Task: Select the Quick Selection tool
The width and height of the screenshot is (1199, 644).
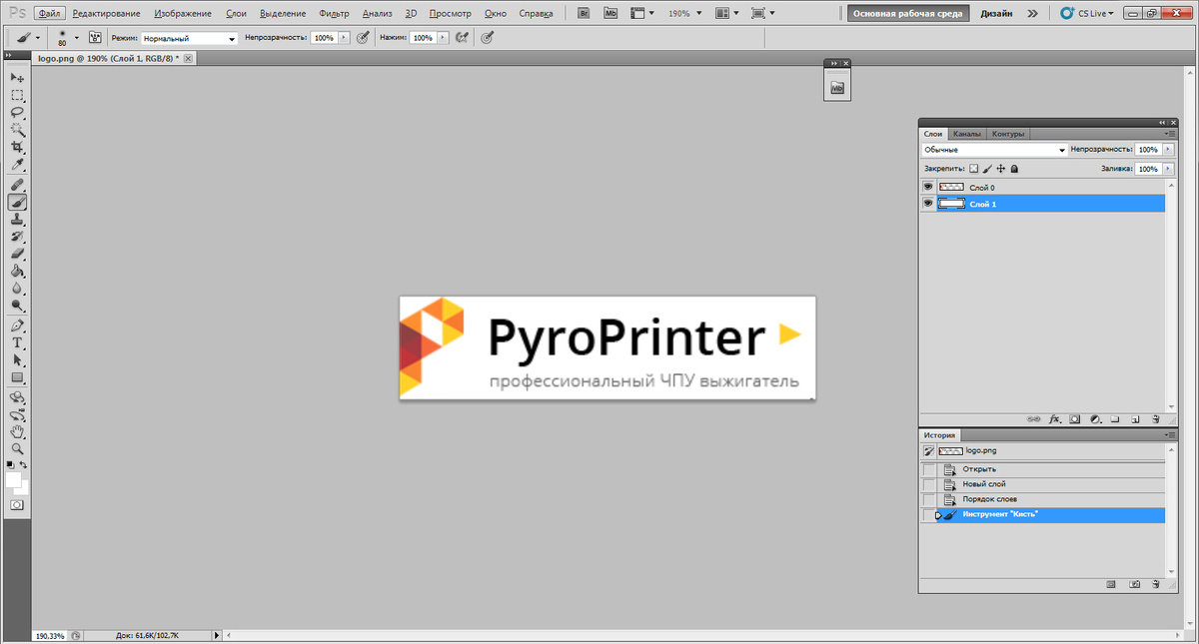Action: click(x=17, y=129)
